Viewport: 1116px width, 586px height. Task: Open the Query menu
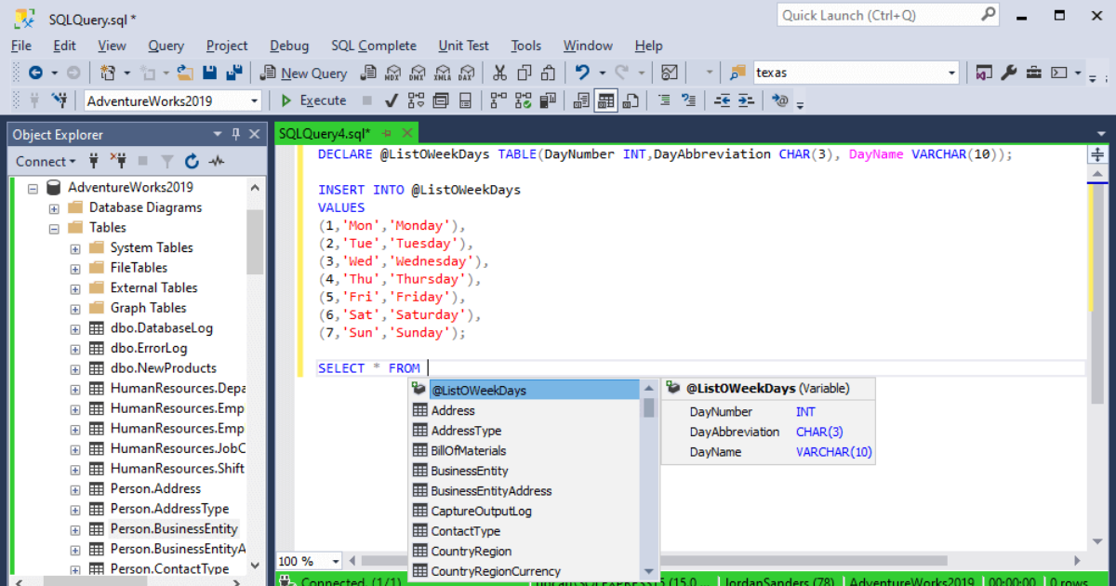point(166,46)
